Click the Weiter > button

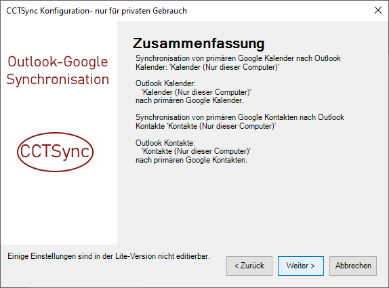[x=301, y=266]
